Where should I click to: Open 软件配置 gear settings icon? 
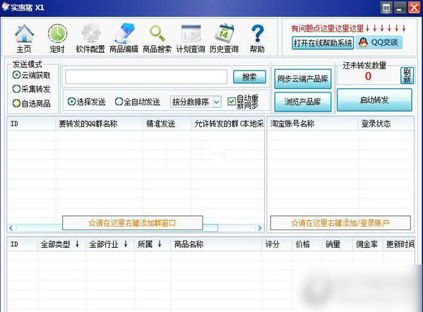(90, 38)
